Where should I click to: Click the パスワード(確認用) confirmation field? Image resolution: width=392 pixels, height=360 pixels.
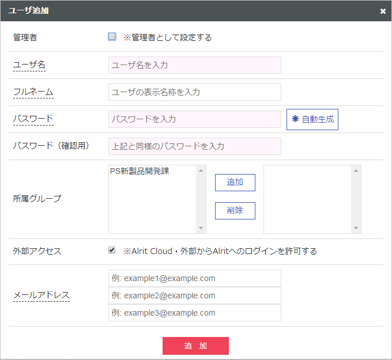[194, 146]
